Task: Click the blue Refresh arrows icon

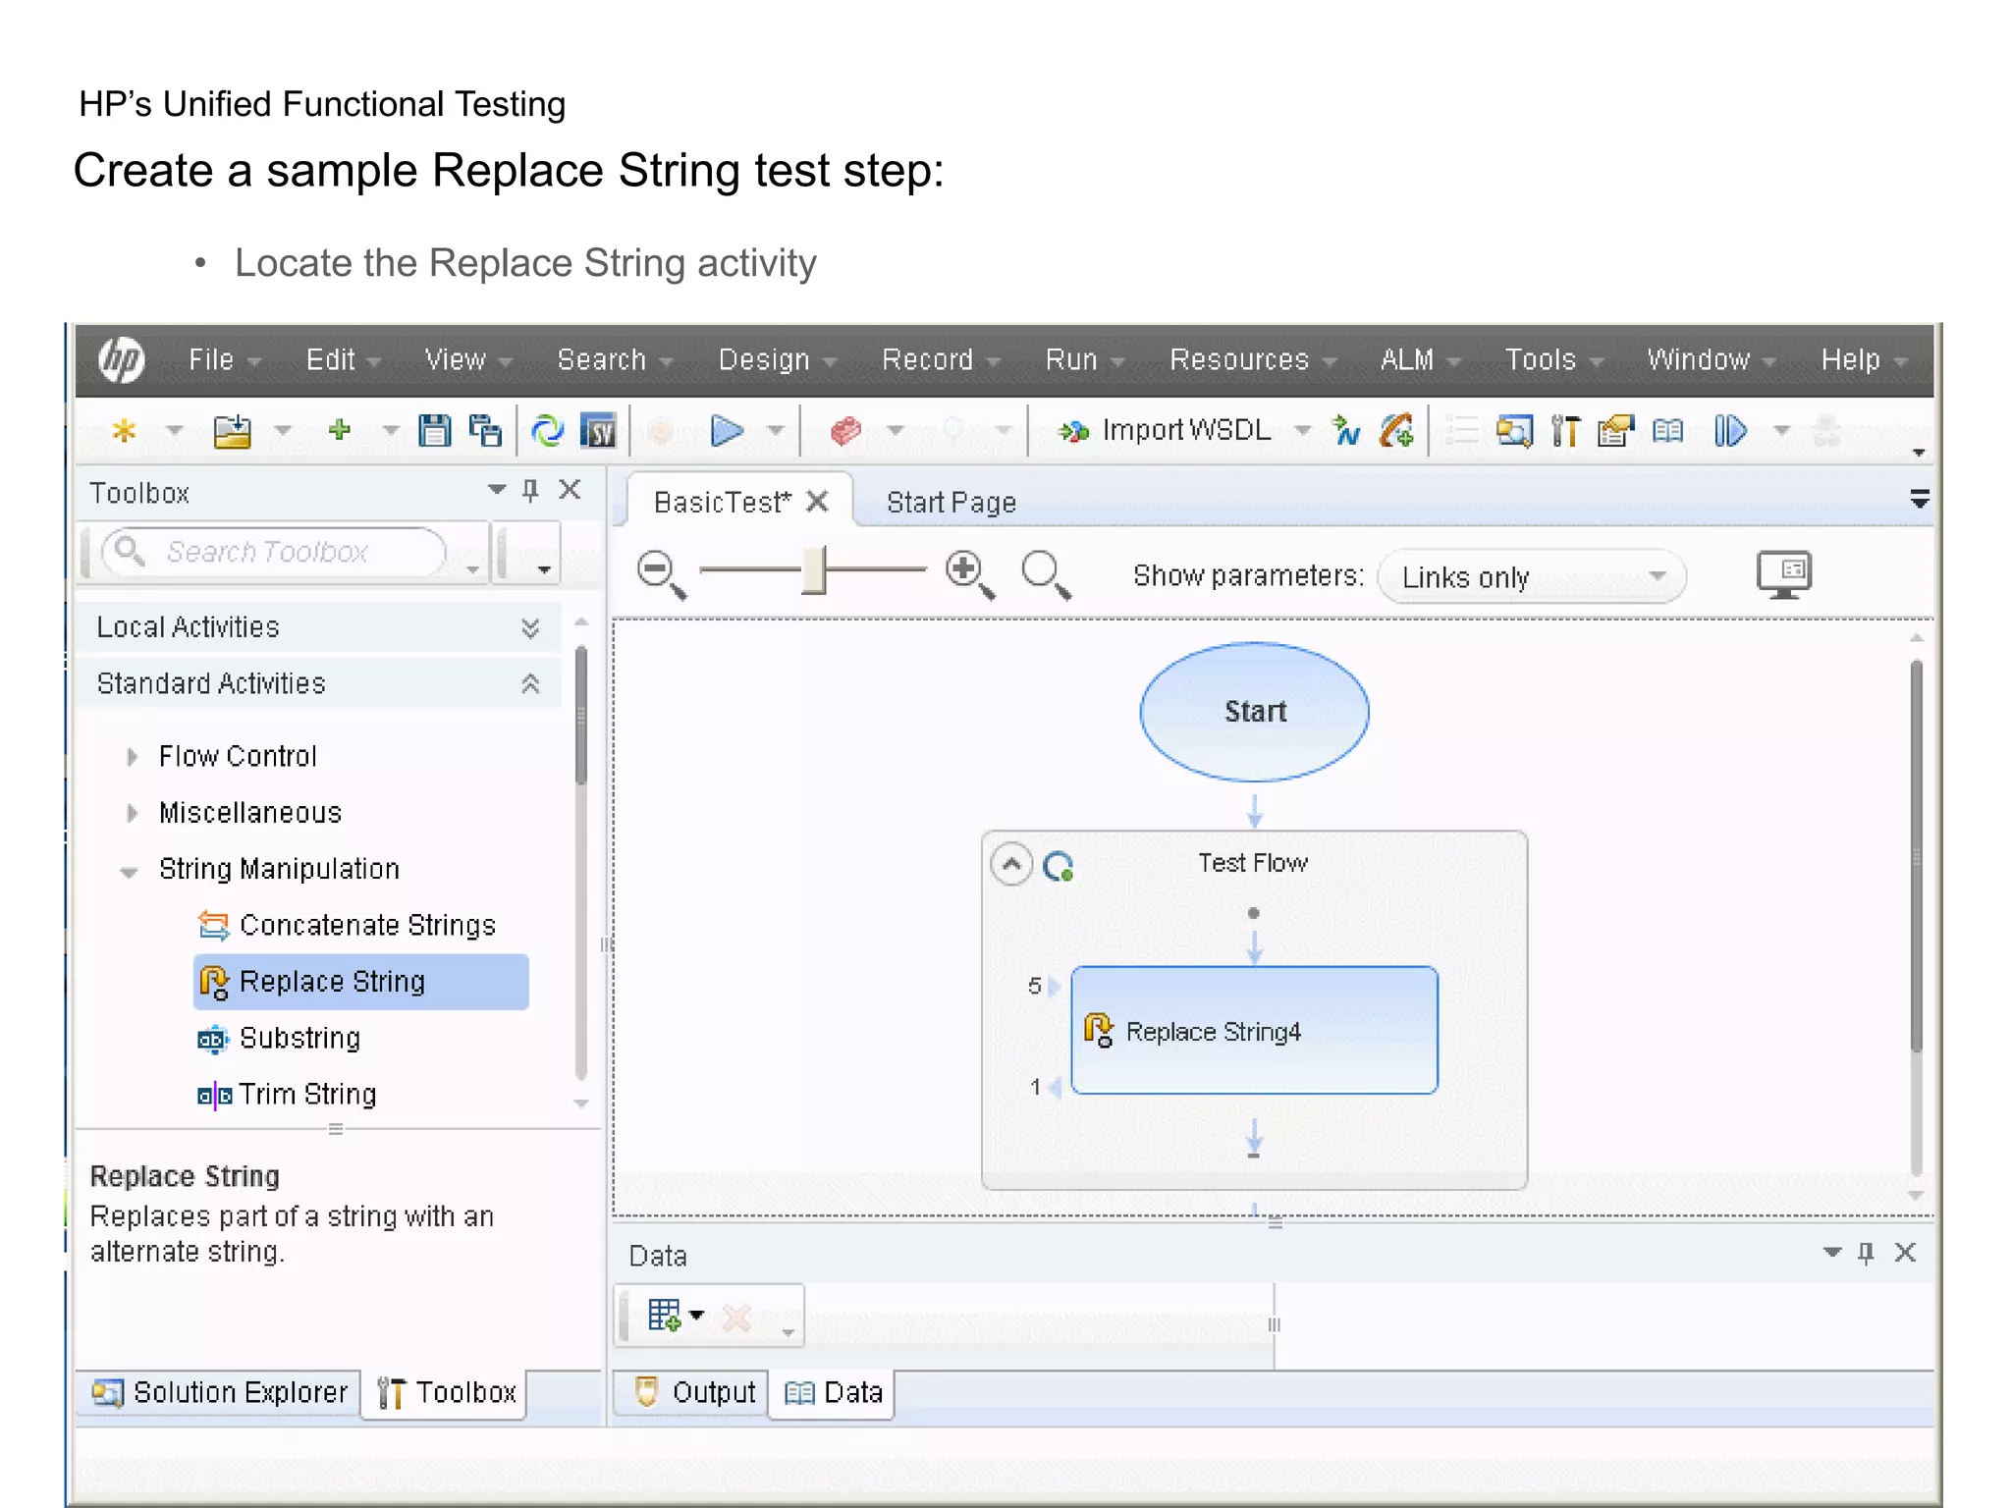Action: pyautogui.click(x=547, y=431)
